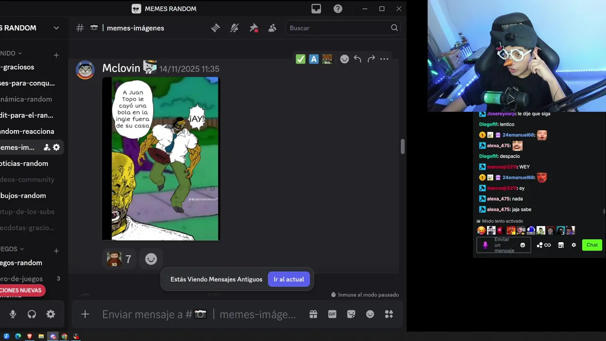Image resolution: width=606 pixels, height=341 pixels.
Task: Open the GIF picker
Action: pos(332,314)
